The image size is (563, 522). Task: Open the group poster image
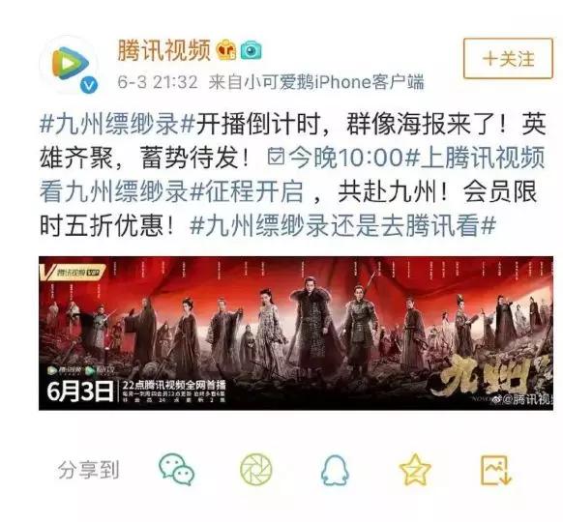click(296, 333)
